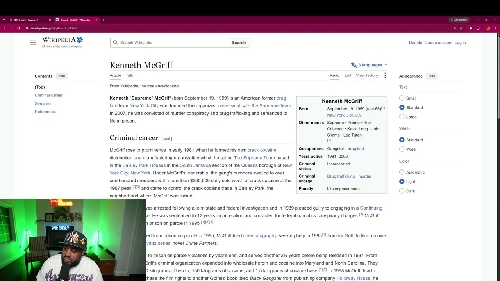Open the crack cocaine link
This screenshot has width=500, height=281.
pos(262,150)
